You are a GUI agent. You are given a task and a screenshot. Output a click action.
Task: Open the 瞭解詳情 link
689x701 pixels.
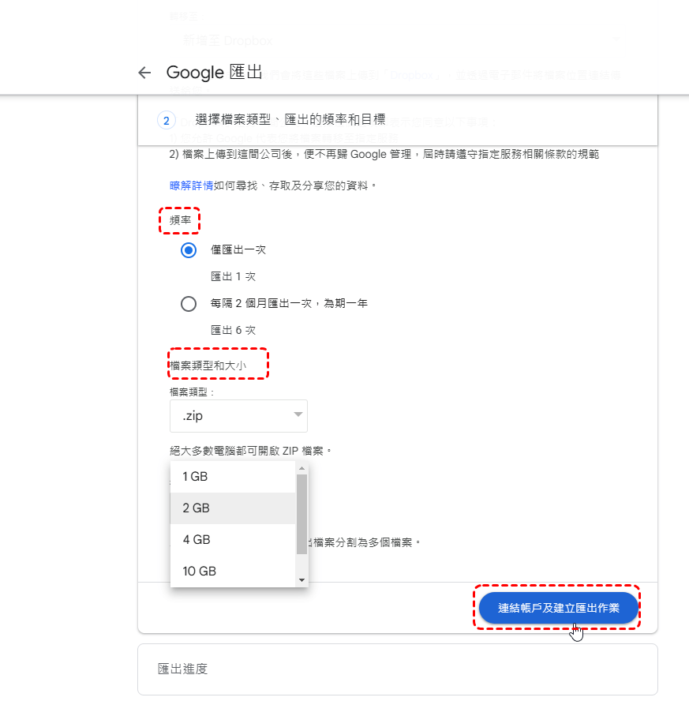point(191,186)
